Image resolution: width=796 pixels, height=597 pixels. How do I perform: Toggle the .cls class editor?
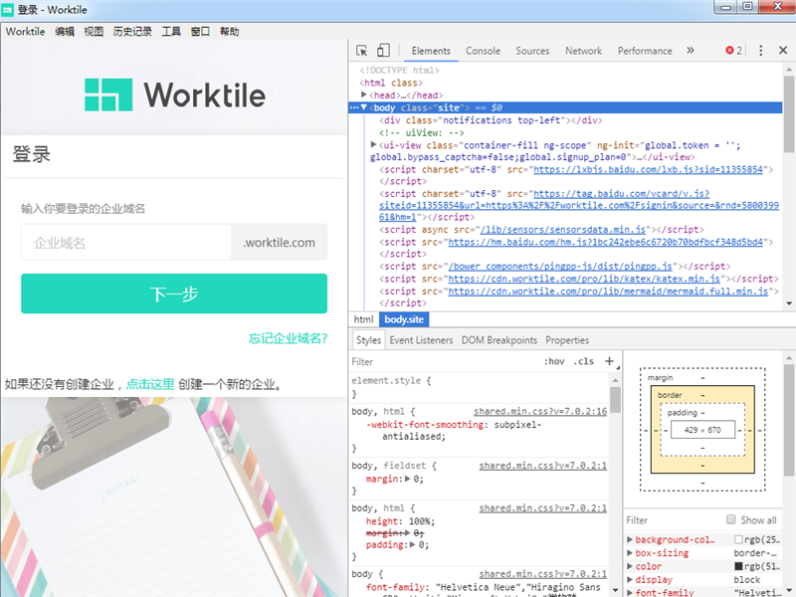click(583, 361)
